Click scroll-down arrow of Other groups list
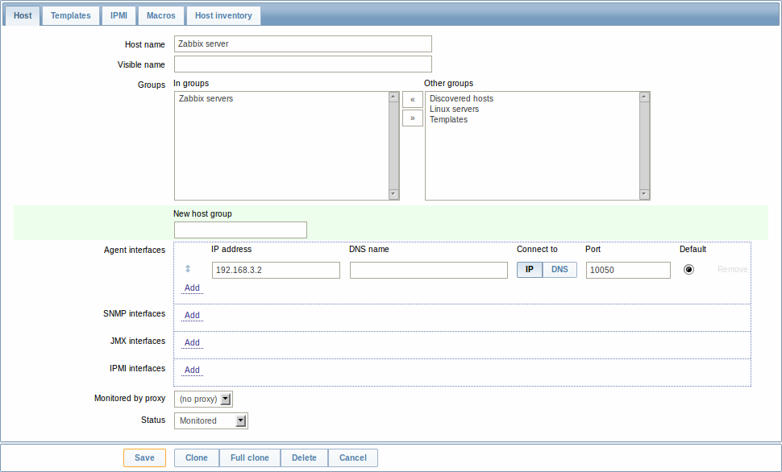 (644, 194)
